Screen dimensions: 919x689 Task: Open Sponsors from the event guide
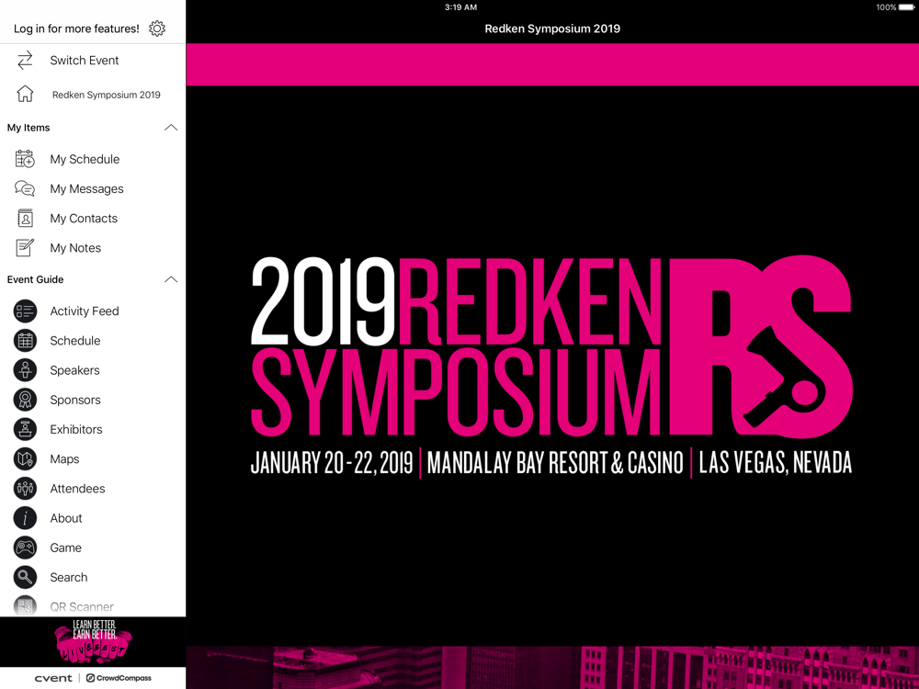pyautogui.click(x=75, y=400)
